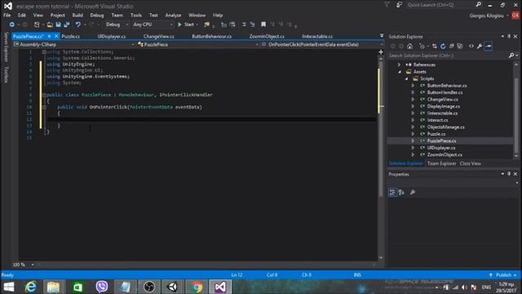The image size is (522, 294).
Task: Click the Sync with Active Document icon
Action: tap(435, 46)
